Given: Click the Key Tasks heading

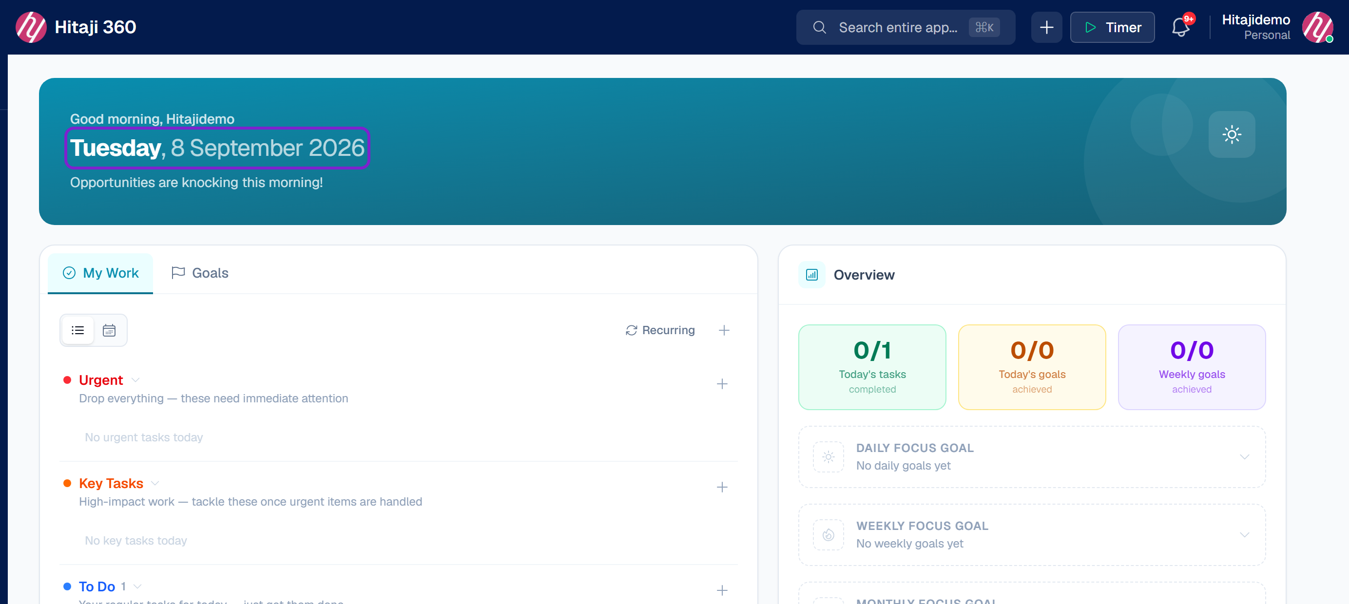Looking at the screenshot, I should [x=111, y=483].
